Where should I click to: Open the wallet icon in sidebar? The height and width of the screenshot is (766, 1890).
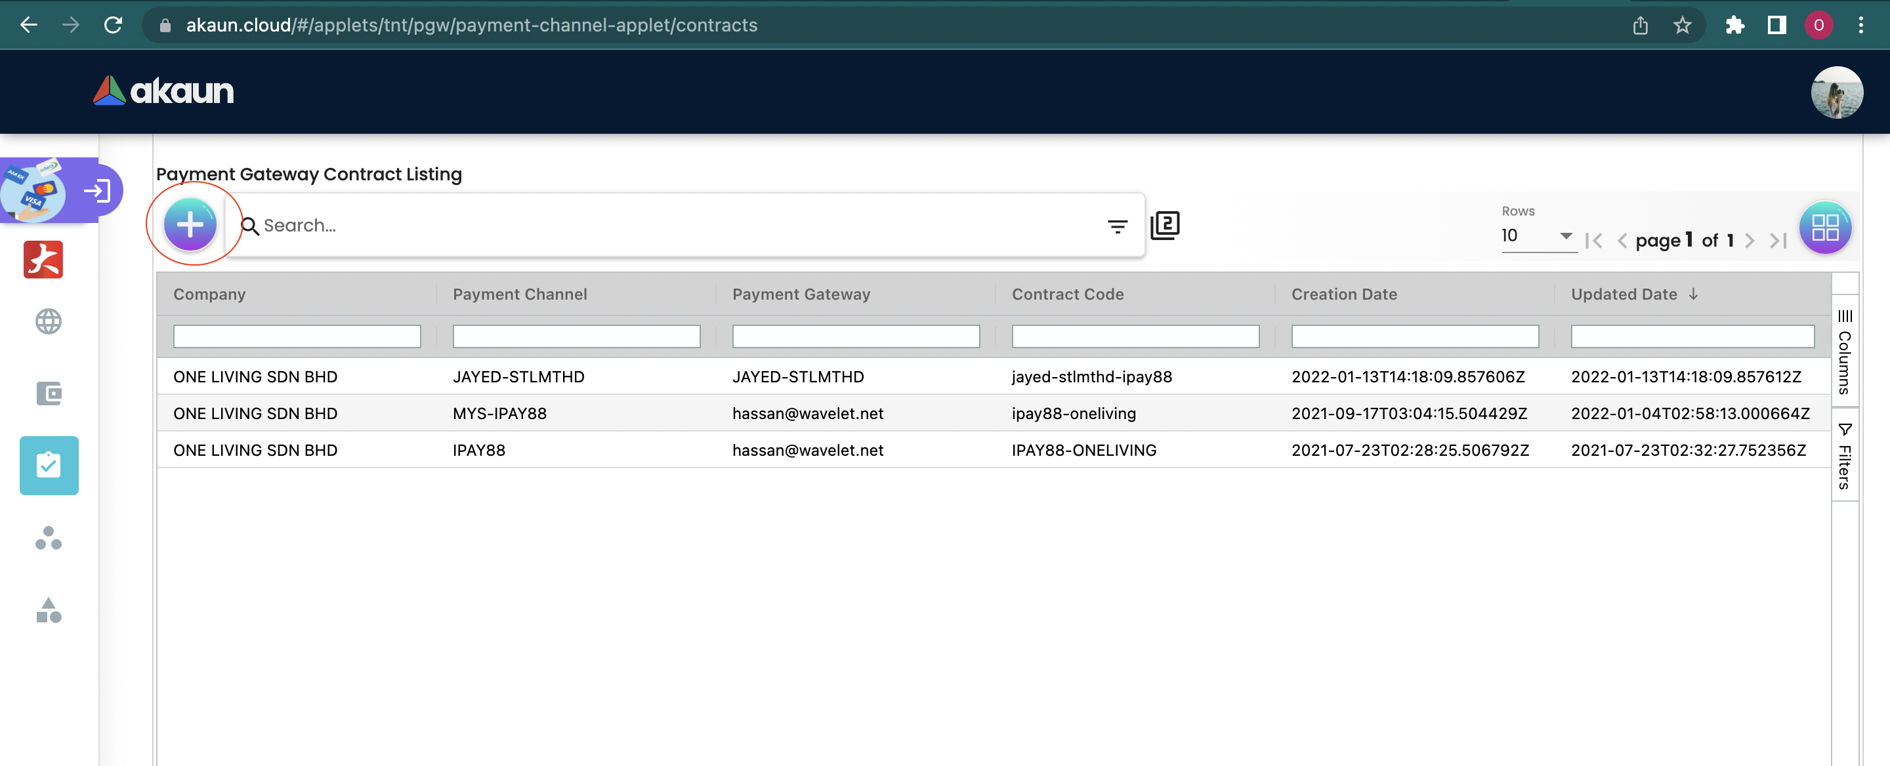[x=49, y=393]
